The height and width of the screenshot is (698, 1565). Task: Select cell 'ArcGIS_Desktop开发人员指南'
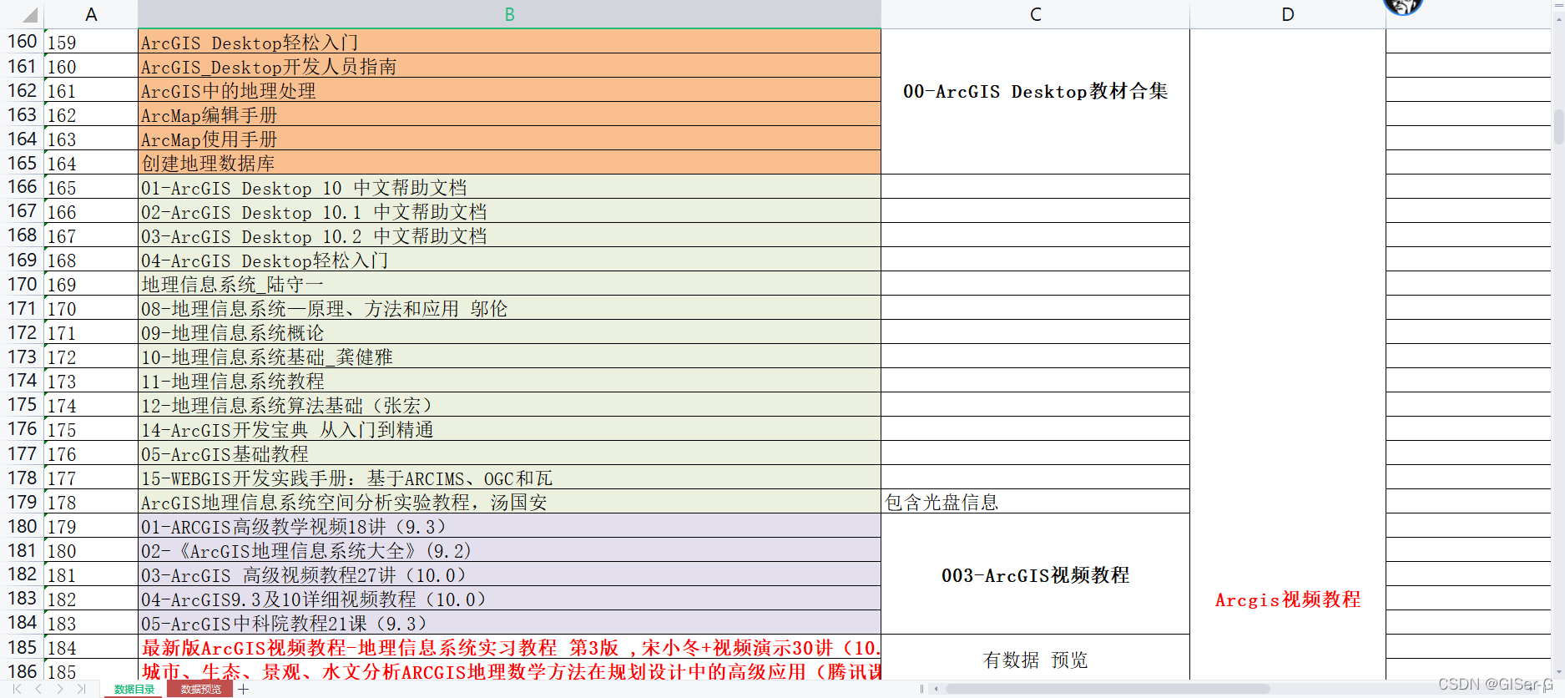point(509,66)
